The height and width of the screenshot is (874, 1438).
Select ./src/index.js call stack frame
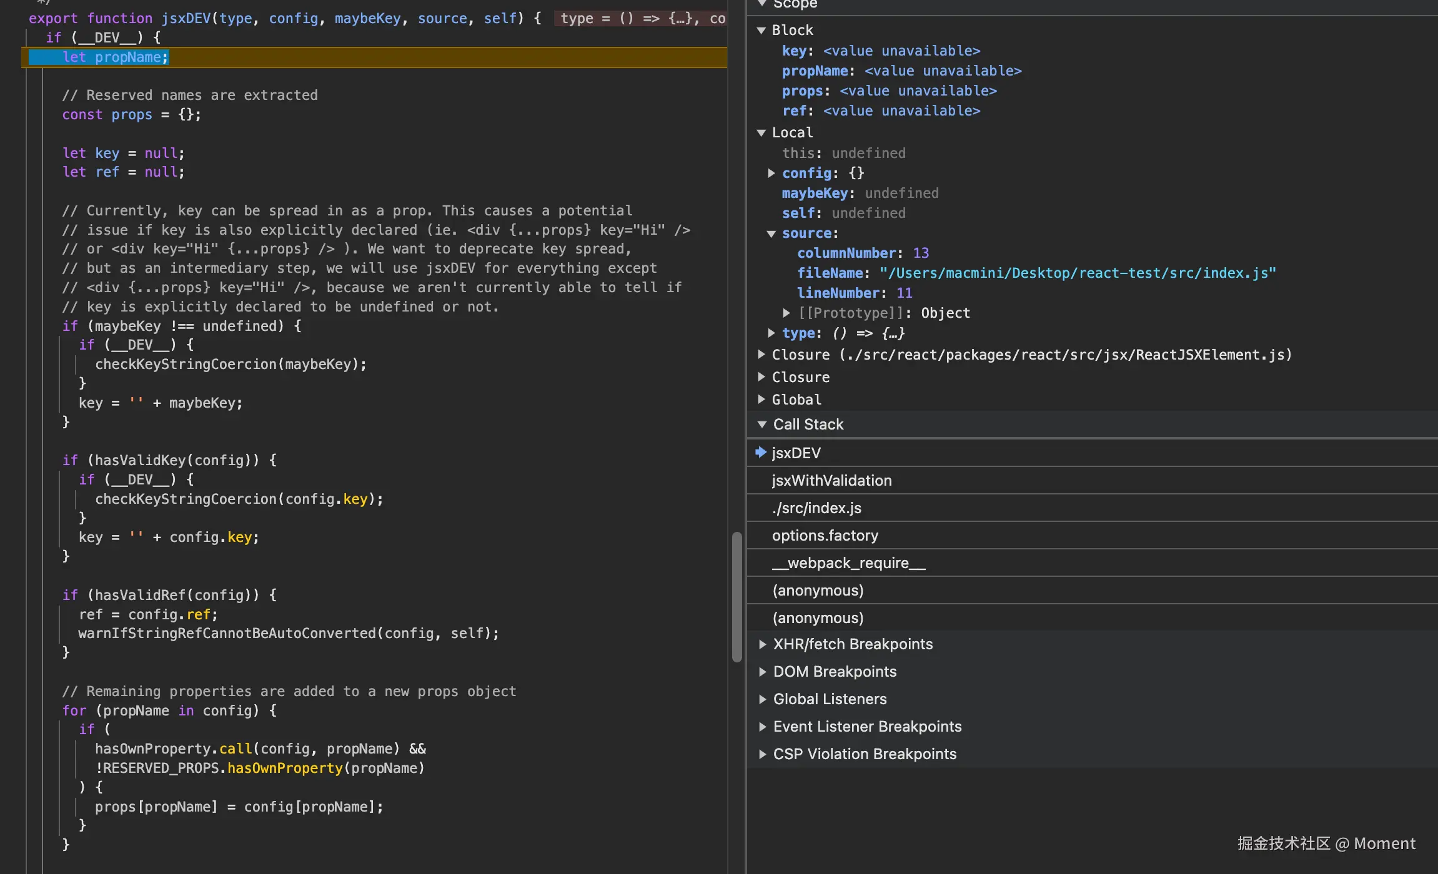click(816, 508)
